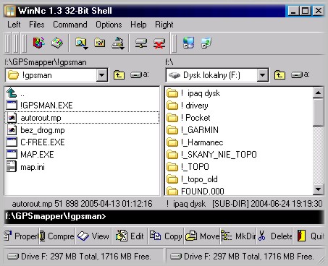Click the MkDir button
Viewport: 328px width, 266px height.
(238, 236)
